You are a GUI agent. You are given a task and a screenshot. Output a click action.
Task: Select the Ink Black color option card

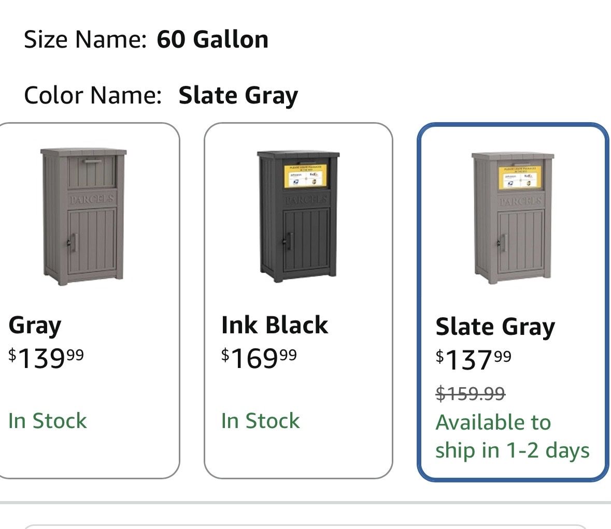299,301
